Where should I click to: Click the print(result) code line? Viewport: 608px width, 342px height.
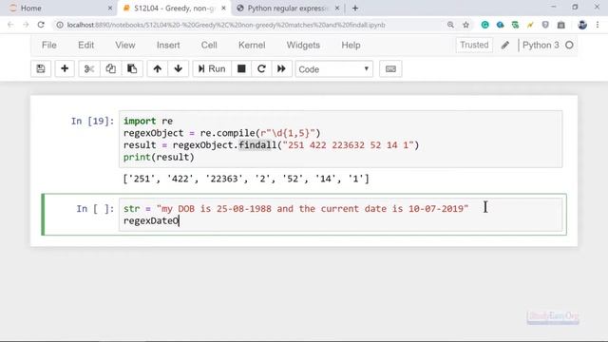coord(159,157)
